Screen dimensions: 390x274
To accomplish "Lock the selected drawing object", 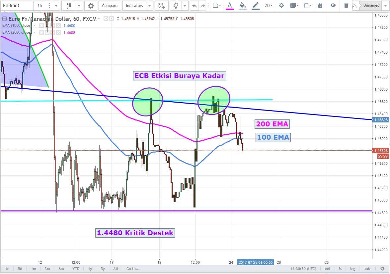I will click(x=320, y=5).
